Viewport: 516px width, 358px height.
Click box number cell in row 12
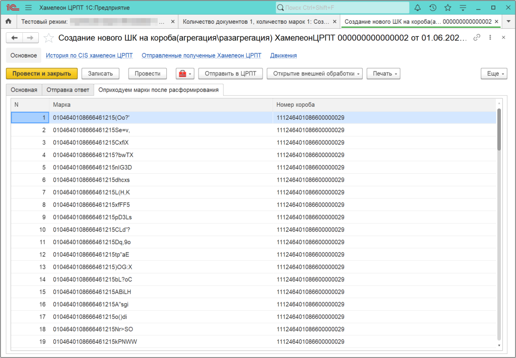tap(384, 255)
